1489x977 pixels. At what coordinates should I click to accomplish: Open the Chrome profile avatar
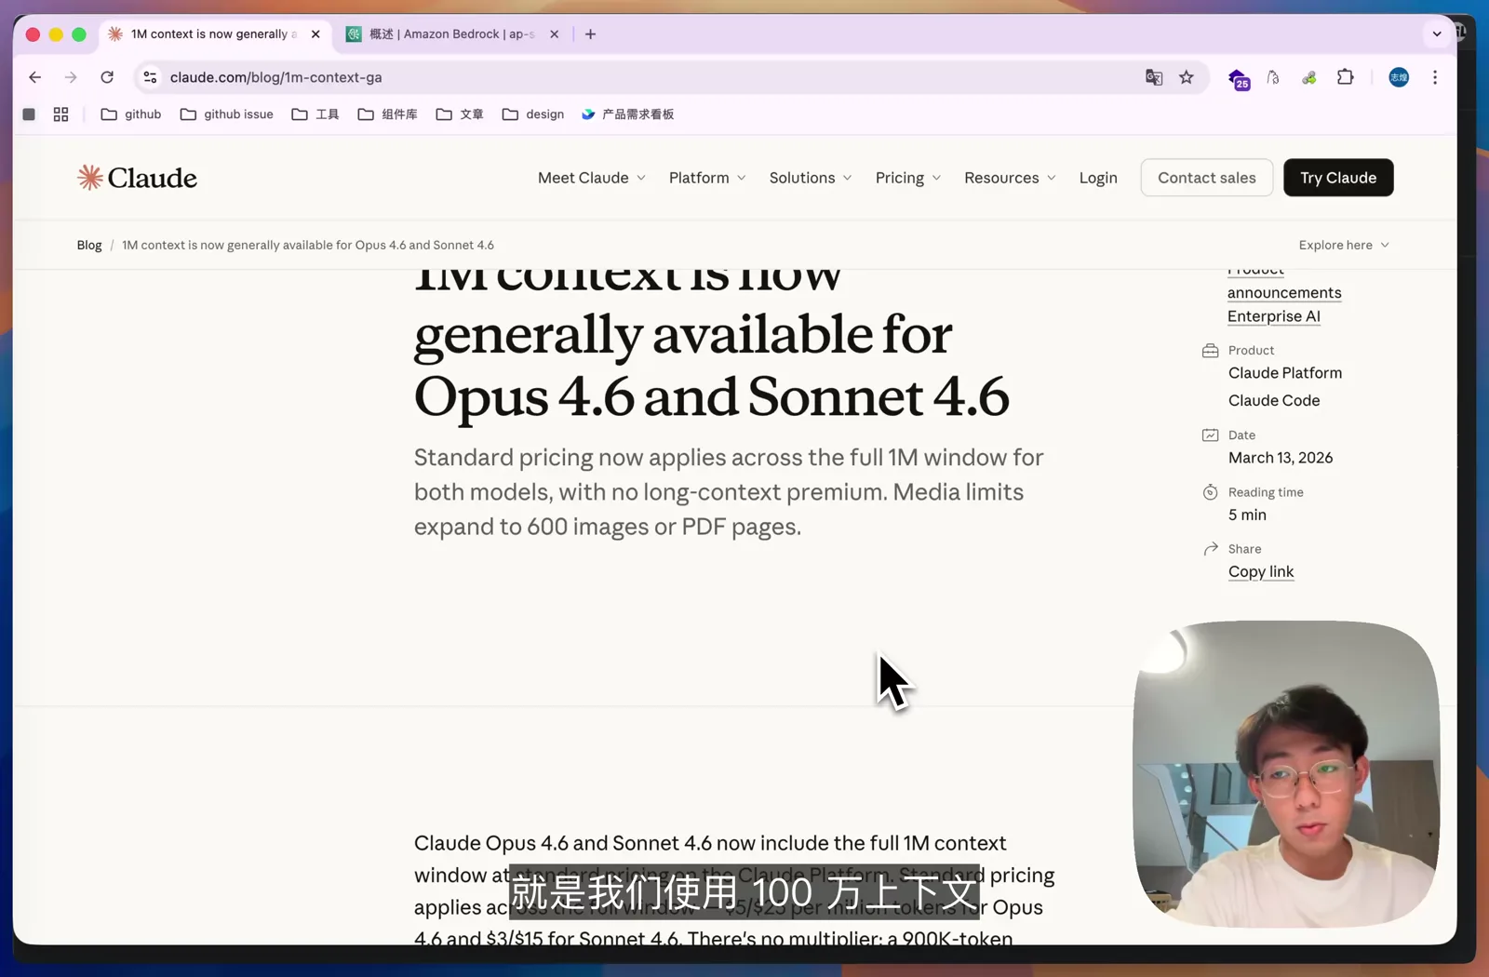click(x=1399, y=77)
